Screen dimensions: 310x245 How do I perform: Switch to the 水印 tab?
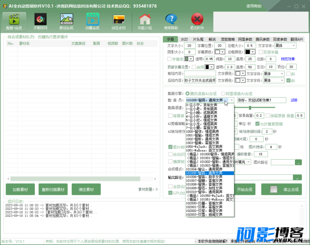184,39
